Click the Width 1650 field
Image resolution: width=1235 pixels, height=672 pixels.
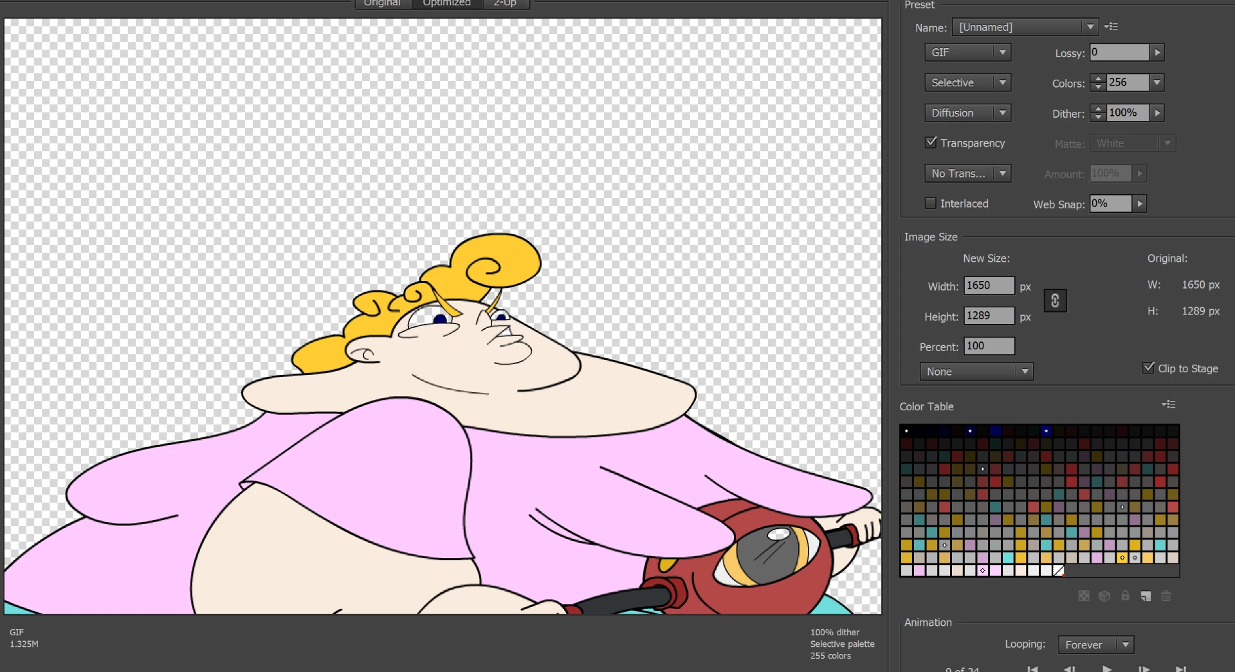click(x=989, y=286)
